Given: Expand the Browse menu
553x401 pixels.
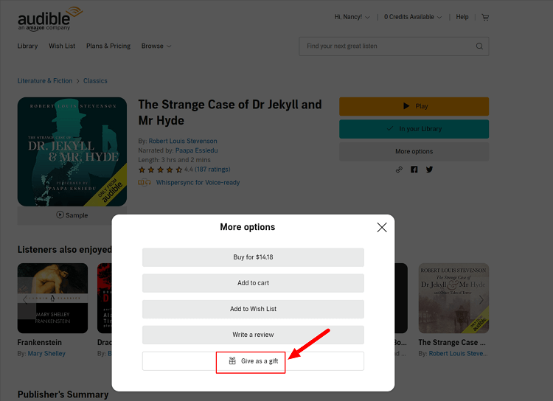Looking at the screenshot, I should coord(156,46).
